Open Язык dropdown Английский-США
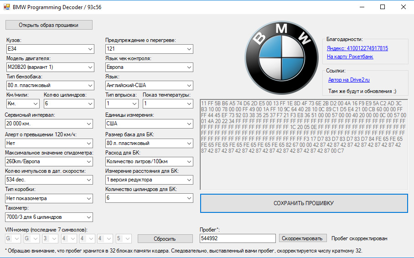The width and height of the screenshot is (414, 258). point(149,85)
